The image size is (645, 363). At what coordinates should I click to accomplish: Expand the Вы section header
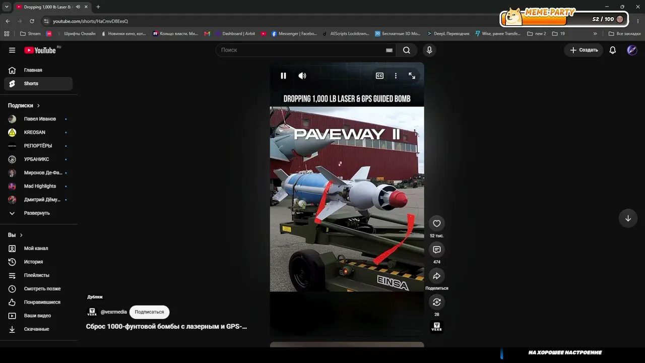point(15,235)
